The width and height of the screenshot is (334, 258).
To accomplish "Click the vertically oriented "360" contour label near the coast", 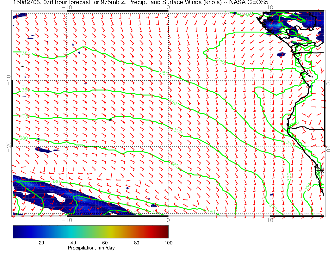I will 289,177.
